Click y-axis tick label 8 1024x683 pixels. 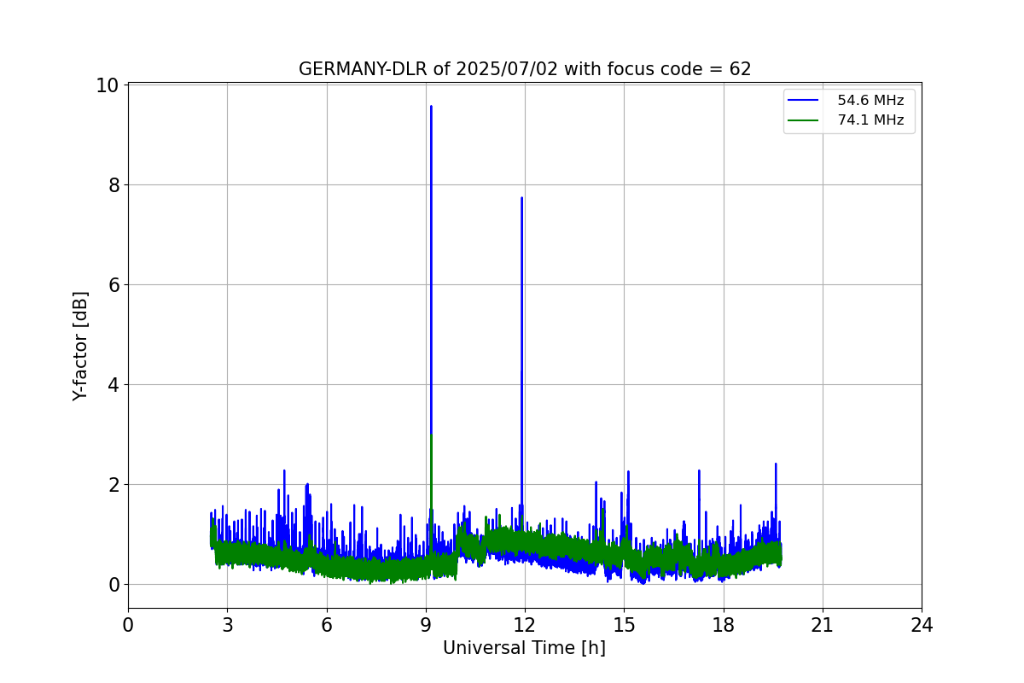[113, 185]
